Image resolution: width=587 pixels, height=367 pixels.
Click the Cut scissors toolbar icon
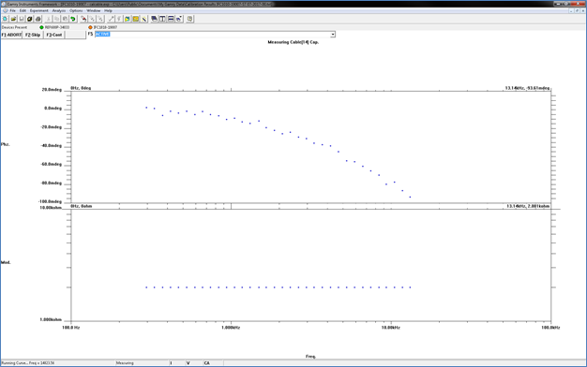(x=49, y=19)
